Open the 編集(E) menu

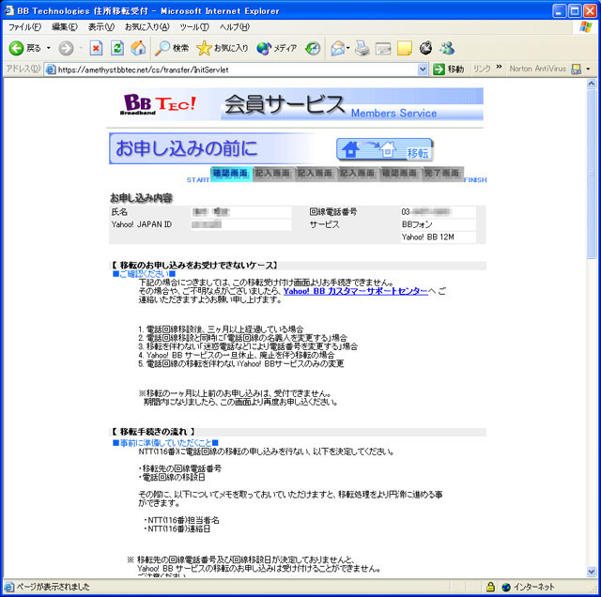65,27
